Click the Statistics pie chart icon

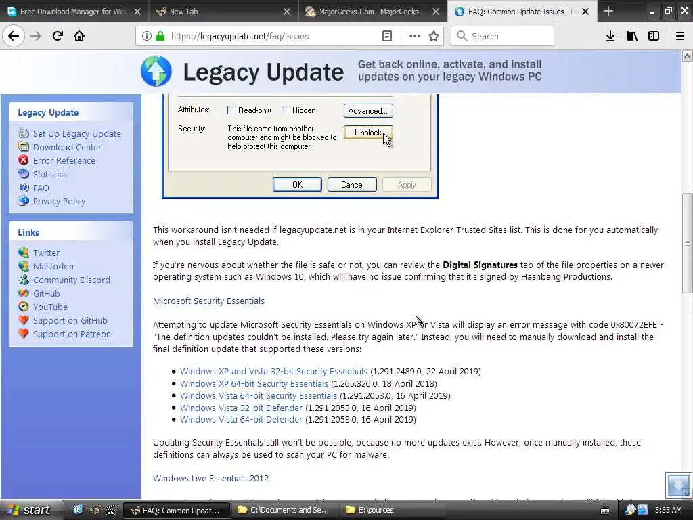(x=24, y=174)
